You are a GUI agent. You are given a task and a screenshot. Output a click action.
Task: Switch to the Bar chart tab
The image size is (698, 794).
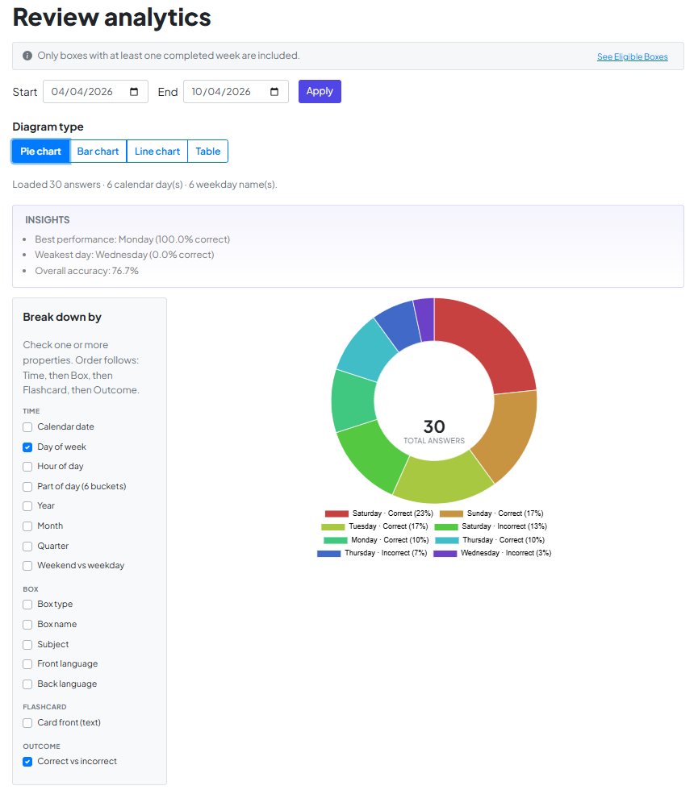coord(98,152)
